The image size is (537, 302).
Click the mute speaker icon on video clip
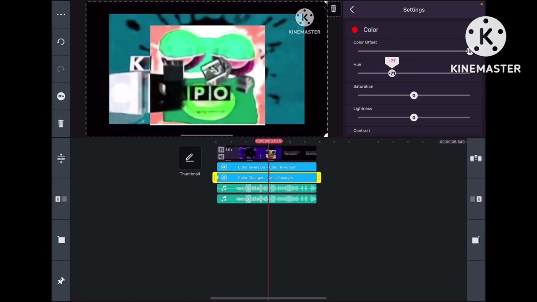pos(221,157)
